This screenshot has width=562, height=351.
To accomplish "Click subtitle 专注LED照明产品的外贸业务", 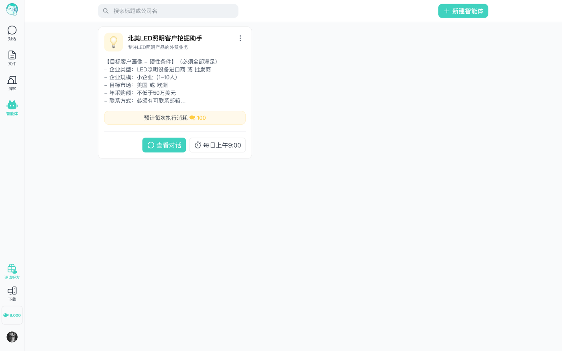I will (158, 47).
